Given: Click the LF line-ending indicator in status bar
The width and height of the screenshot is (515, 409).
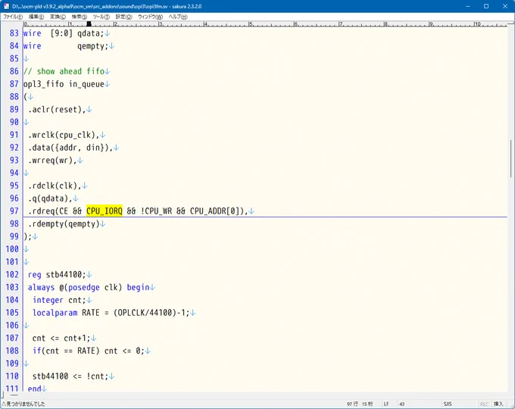Looking at the screenshot, I should pos(386,404).
